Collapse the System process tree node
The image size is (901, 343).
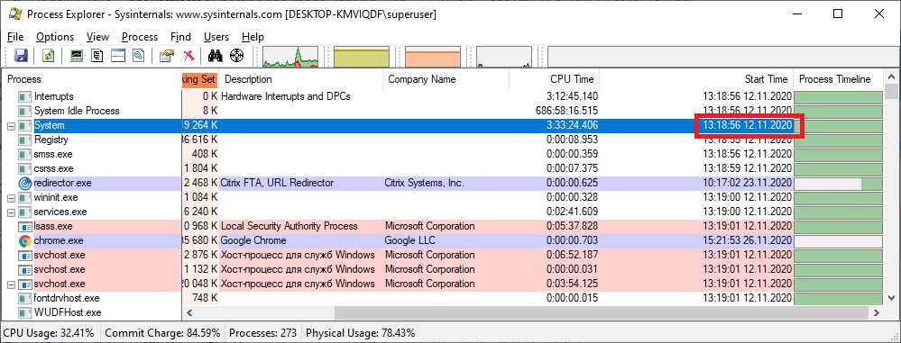[11, 126]
